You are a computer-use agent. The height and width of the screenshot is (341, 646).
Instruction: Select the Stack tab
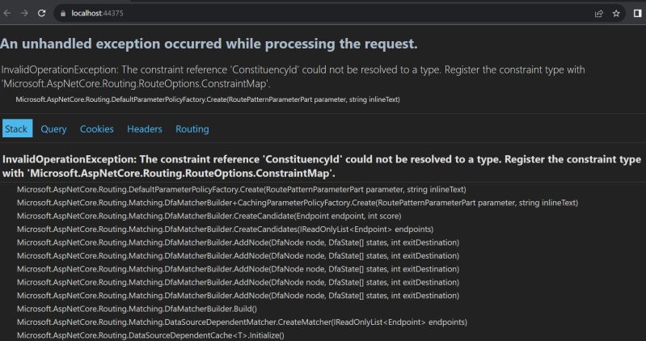(x=17, y=129)
